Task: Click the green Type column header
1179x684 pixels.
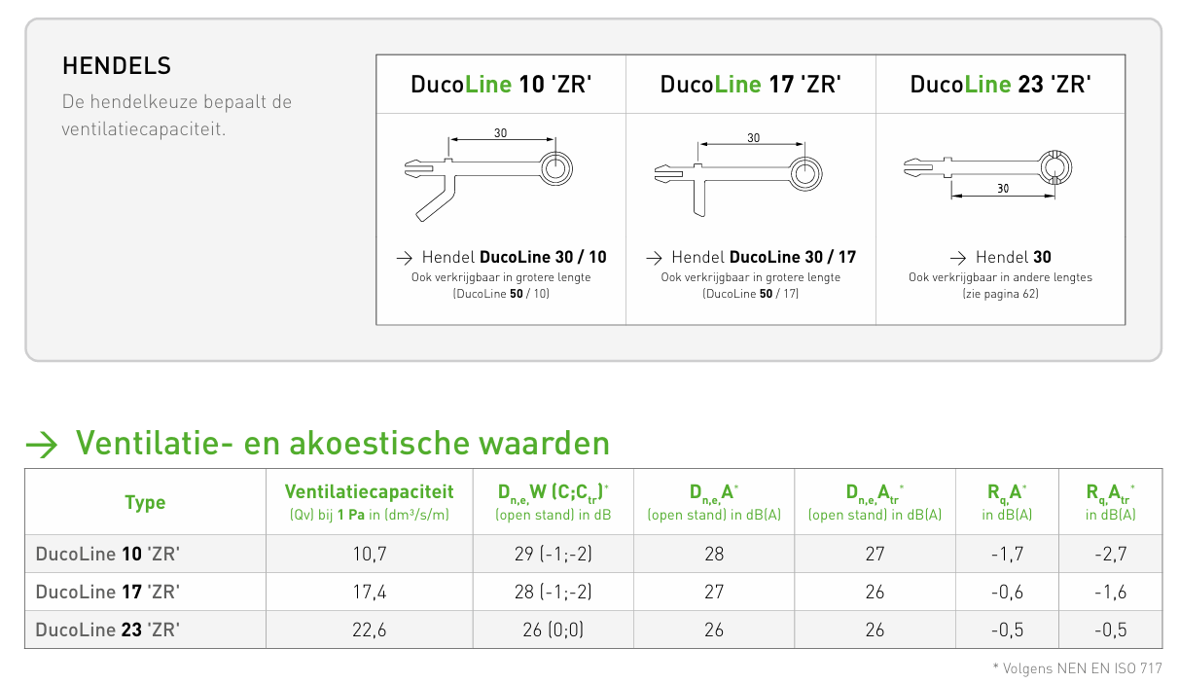Action: click(x=145, y=502)
